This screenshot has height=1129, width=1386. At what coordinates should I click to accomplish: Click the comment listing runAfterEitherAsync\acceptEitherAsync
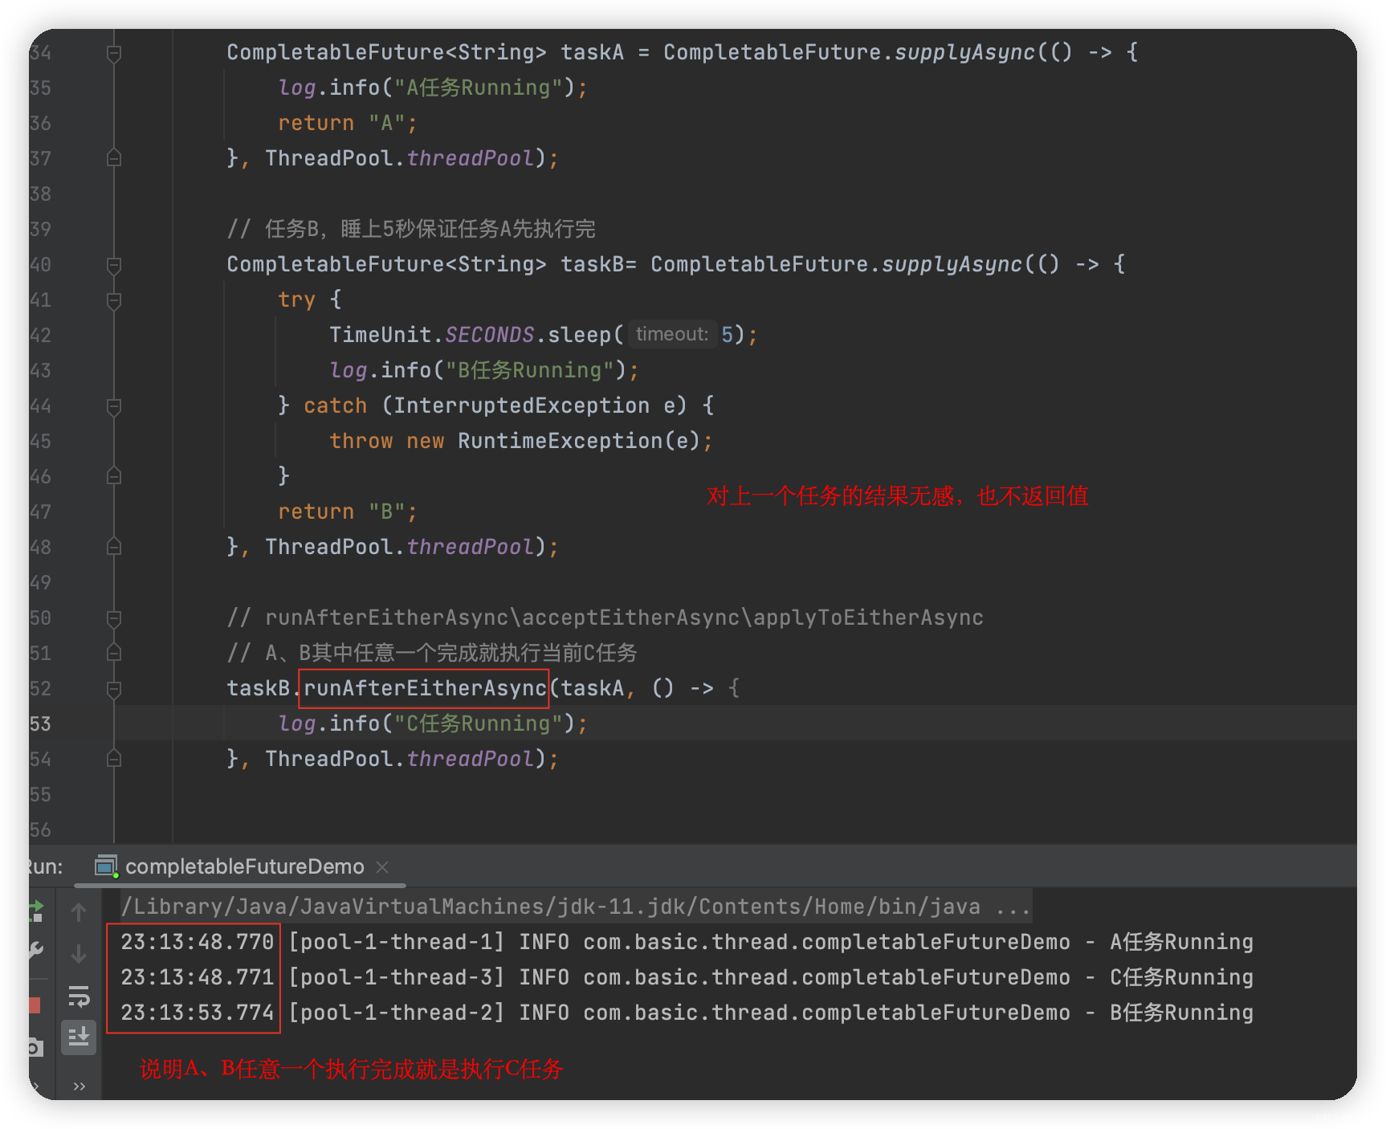pyautogui.click(x=605, y=617)
